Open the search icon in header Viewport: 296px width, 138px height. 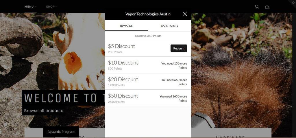(257, 7)
